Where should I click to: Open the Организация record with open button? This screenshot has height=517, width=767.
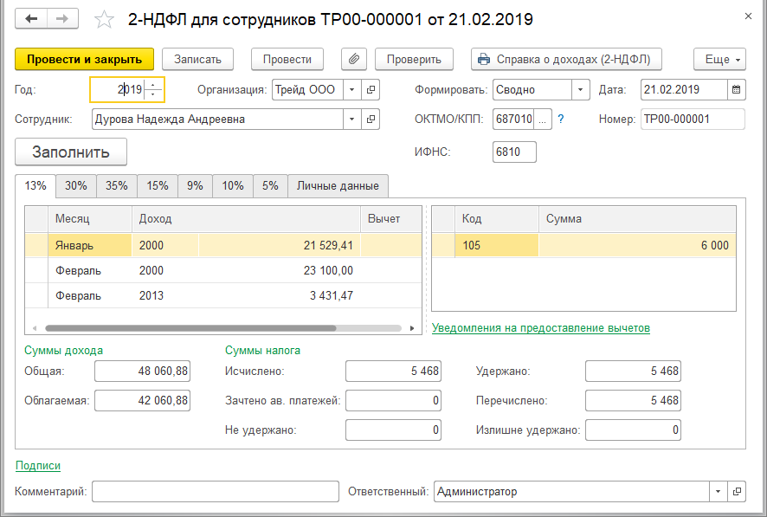(371, 89)
